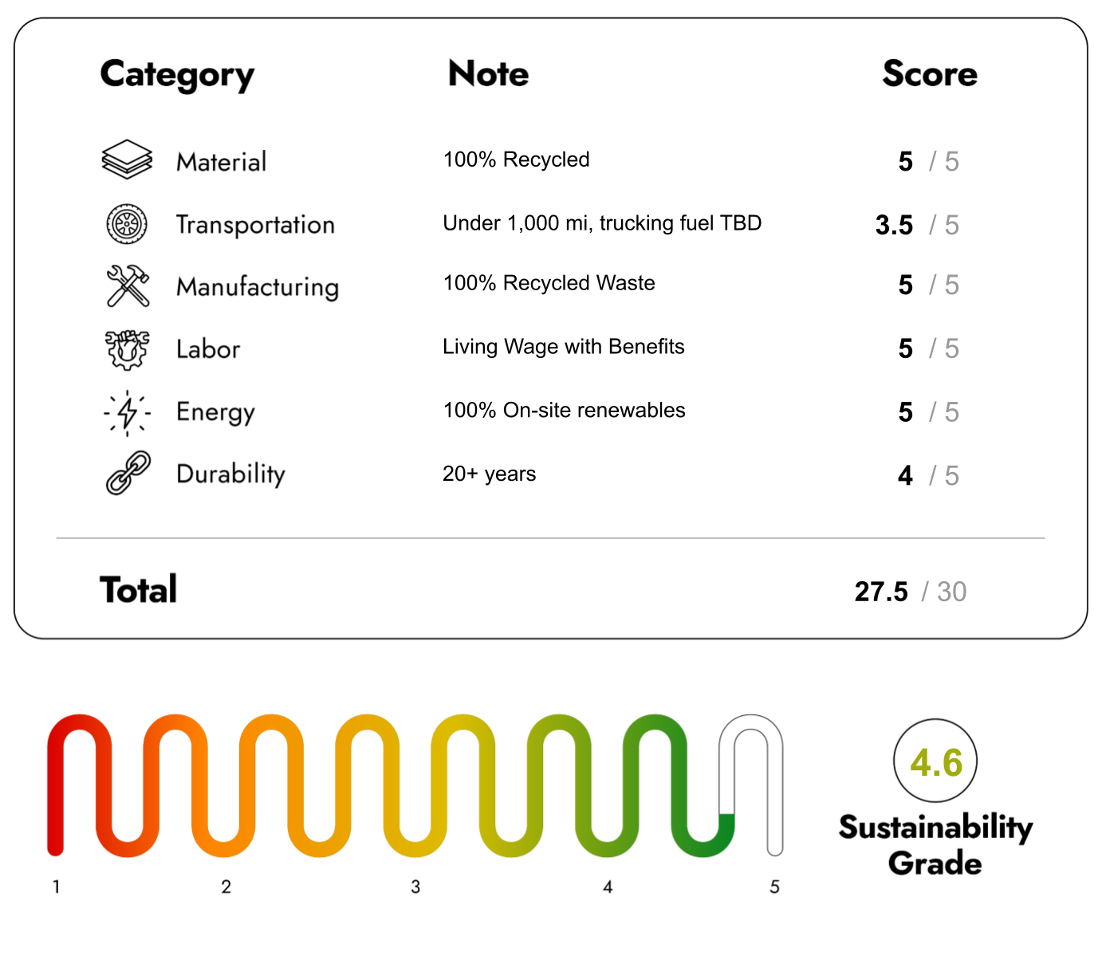Image resolution: width=1102 pixels, height=956 pixels.
Task: Click the Transportation tire icon
Action: coord(127,224)
